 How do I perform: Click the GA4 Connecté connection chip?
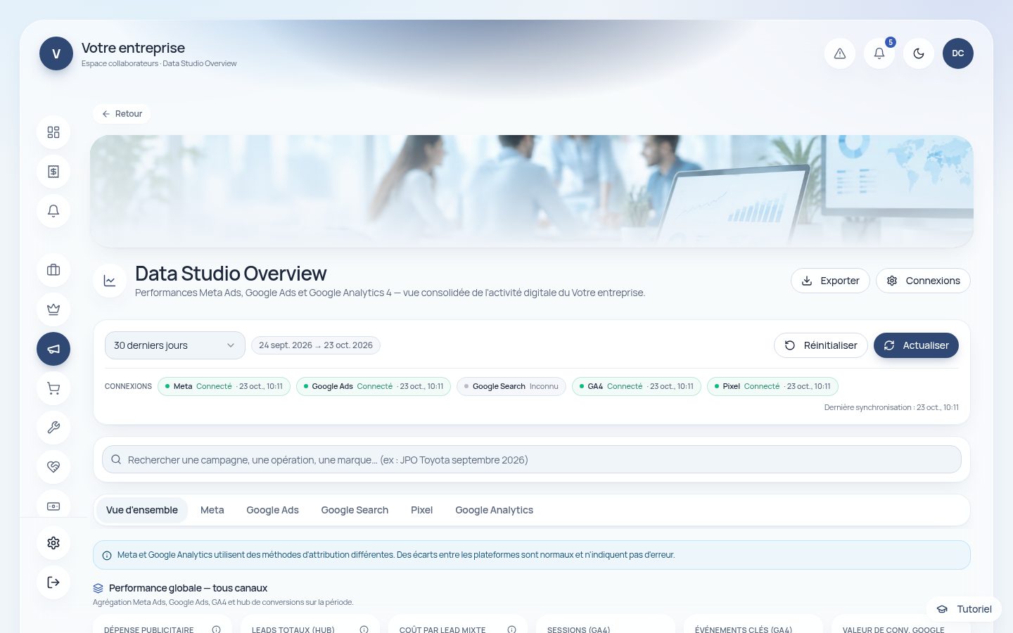[637, 386]
